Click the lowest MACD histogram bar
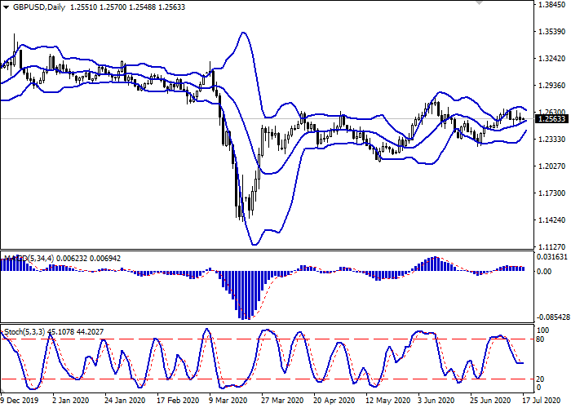The height and width of the screenshot is (408, 571). (243, 295)
